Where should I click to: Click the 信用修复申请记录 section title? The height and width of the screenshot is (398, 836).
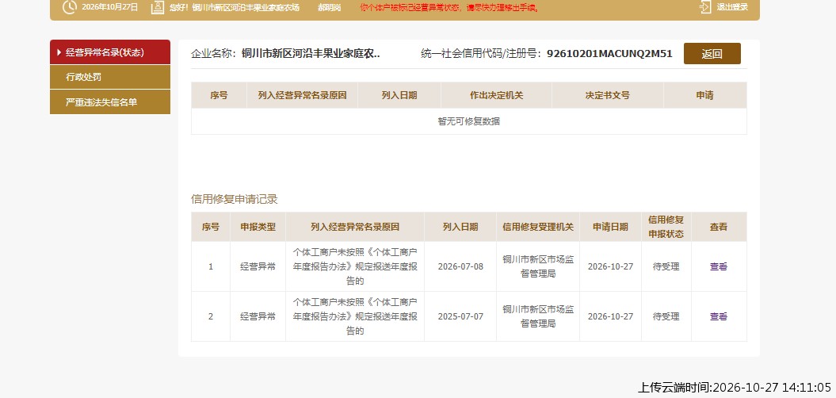pos(234,200)
